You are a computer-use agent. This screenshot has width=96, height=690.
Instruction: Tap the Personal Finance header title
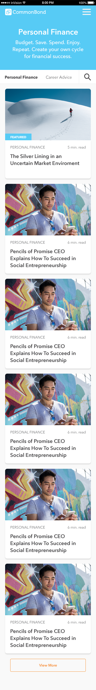tap(48, 32)
